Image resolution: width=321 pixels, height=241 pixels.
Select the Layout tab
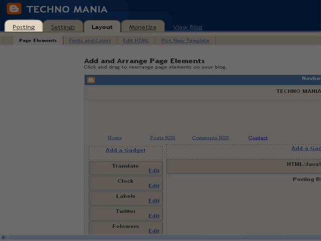coord(102,27)
